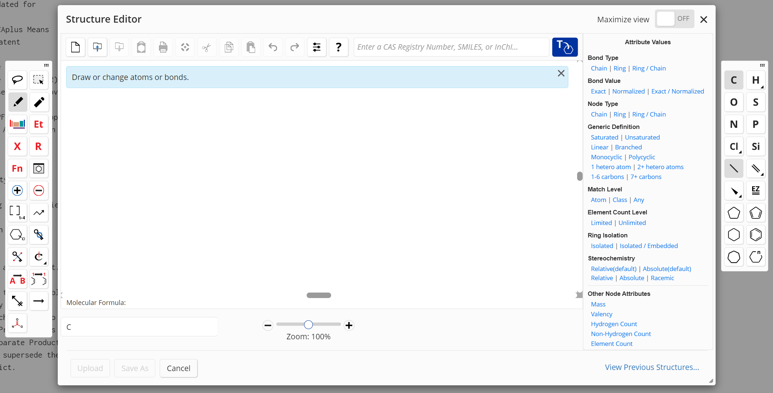773x393 pixels.
Task: Click the redo arrow
Action: [295, 47]
